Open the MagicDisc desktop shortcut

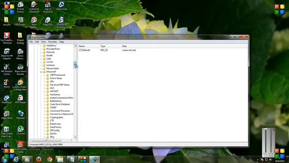48,21
